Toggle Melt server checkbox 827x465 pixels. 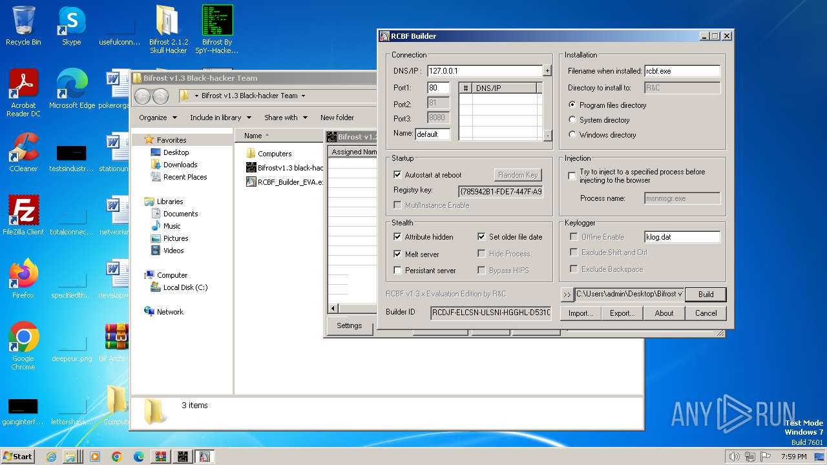[397, 254]
